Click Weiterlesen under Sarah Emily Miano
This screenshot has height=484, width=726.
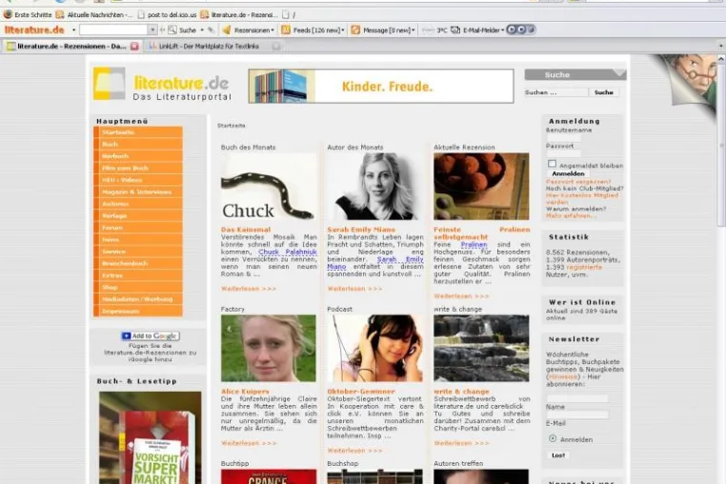click(354, 289)
